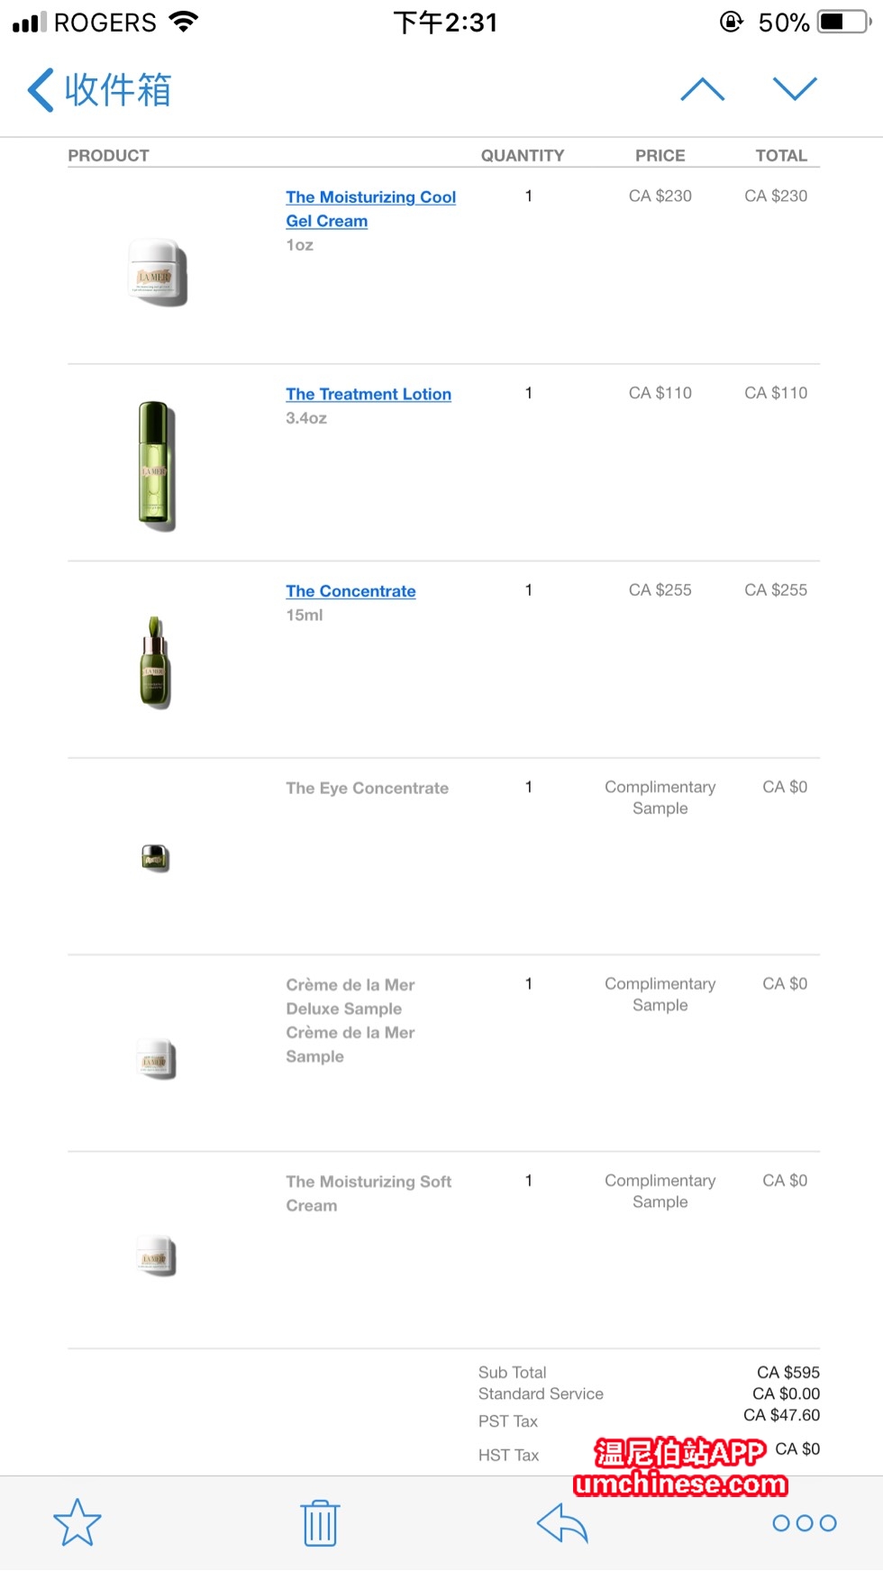
Task: Go to previous message with up arrow
Action: (703, 89)
